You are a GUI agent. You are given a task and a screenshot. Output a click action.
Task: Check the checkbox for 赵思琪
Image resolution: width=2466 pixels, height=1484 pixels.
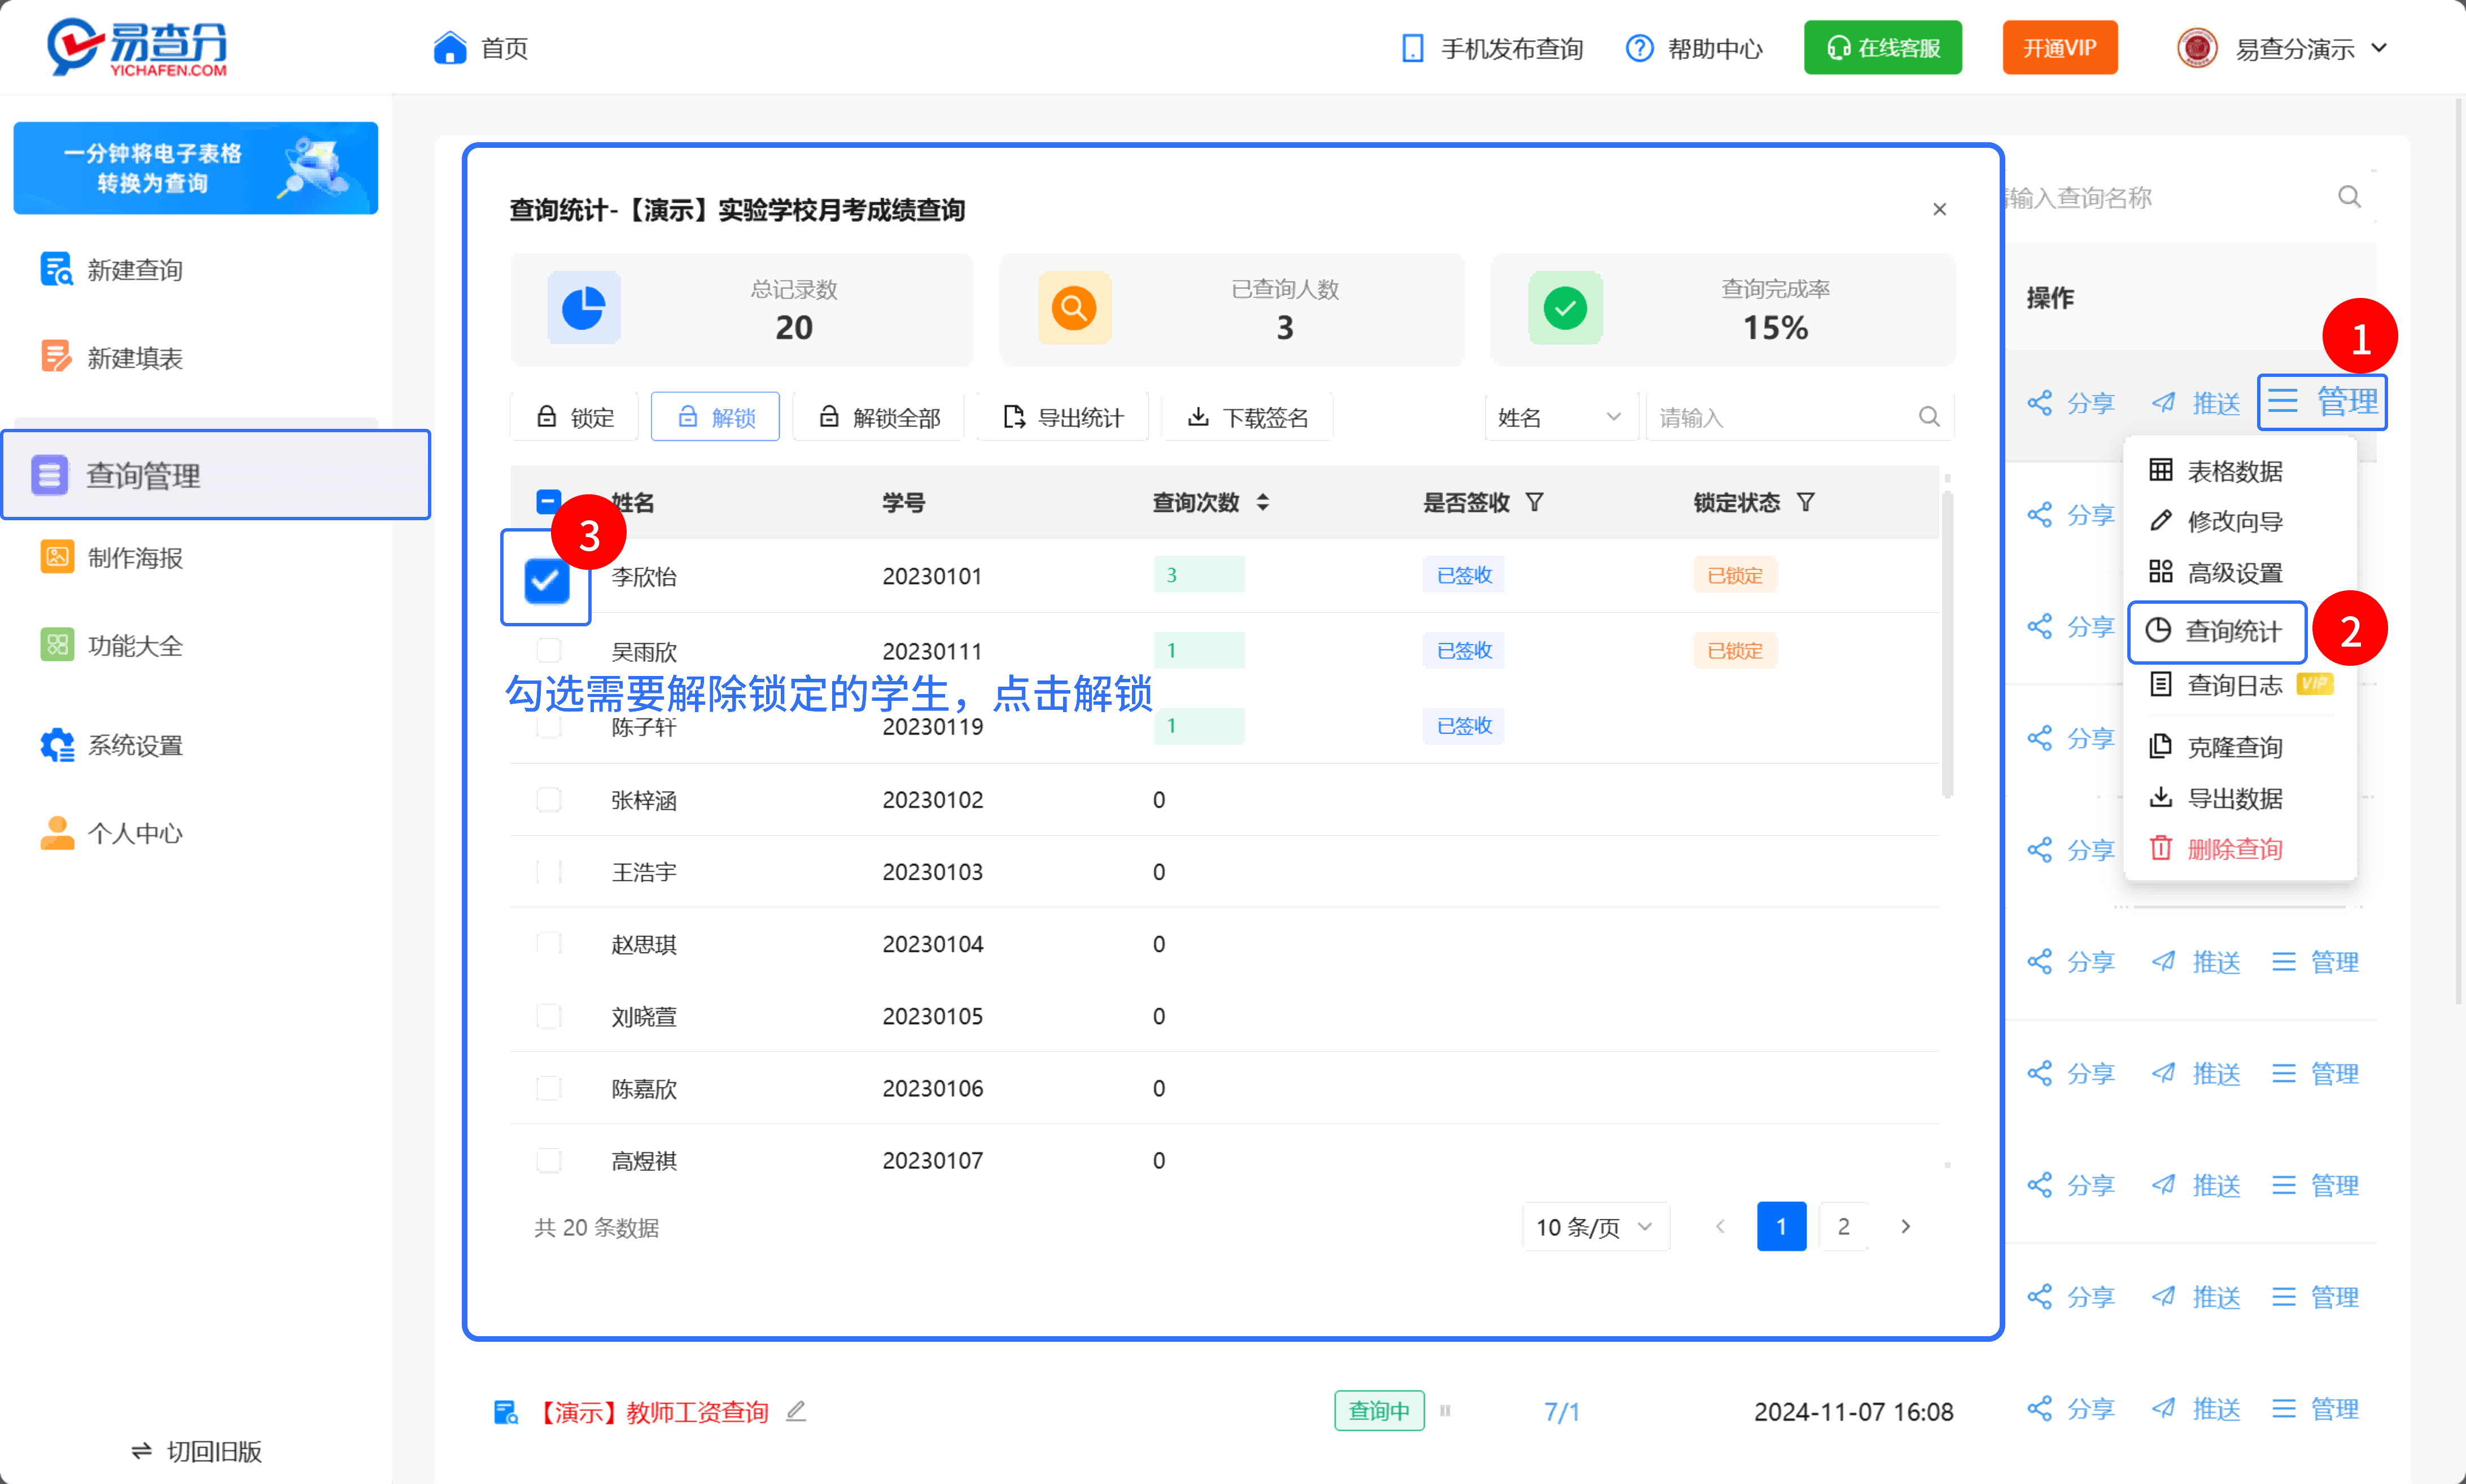pyautogui.click(x=548, y=943)
